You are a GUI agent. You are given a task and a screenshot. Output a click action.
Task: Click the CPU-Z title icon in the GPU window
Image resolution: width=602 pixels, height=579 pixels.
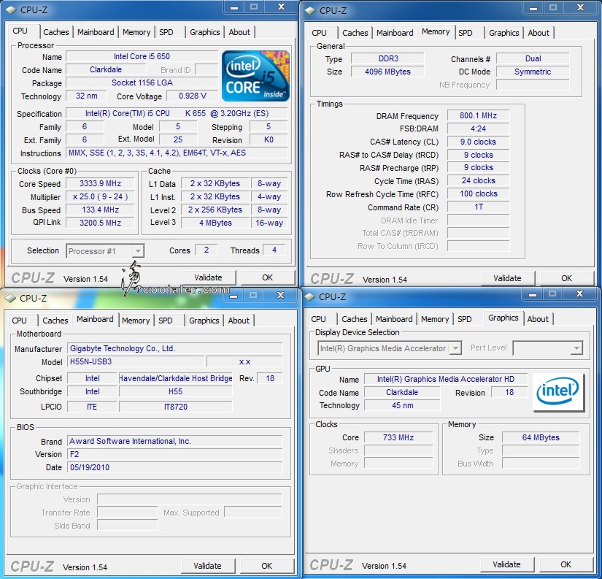tap(309, 297)
